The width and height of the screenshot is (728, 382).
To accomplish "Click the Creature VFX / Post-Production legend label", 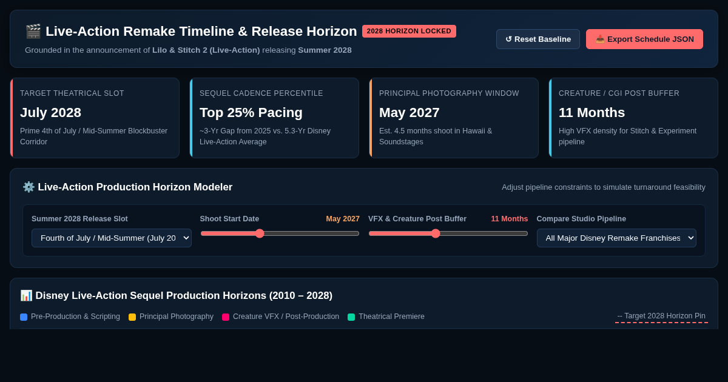I will pos(286,317).
